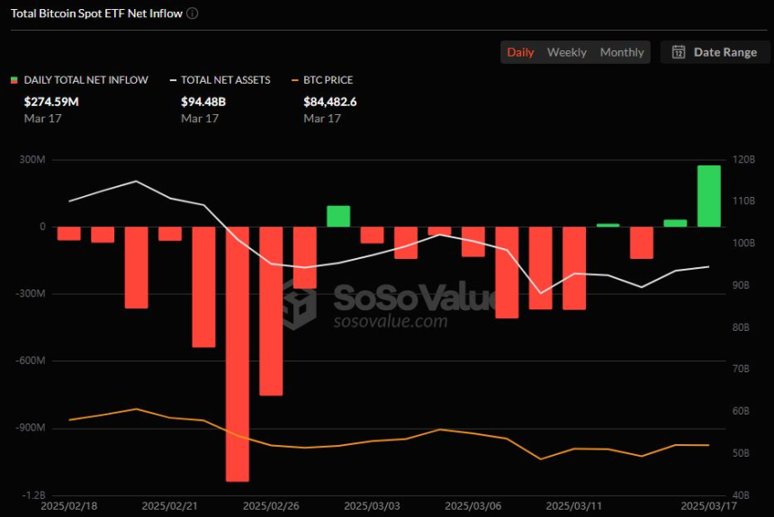This screenshot has width=774, height=517.
Task: Click the orange BTC Price legend dash
Action: tap(295, 80)
